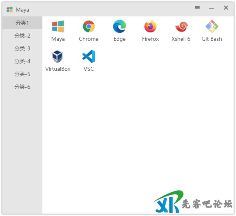Open the hamburger menu in title bar
Screen dimensions: 236x216
197,8
